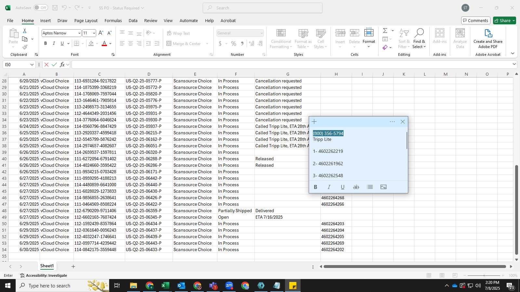The height and width of the screenshot is (292, 520).
Task: Toggle underline in sticky note toolbar
Action: pos(343,187)
